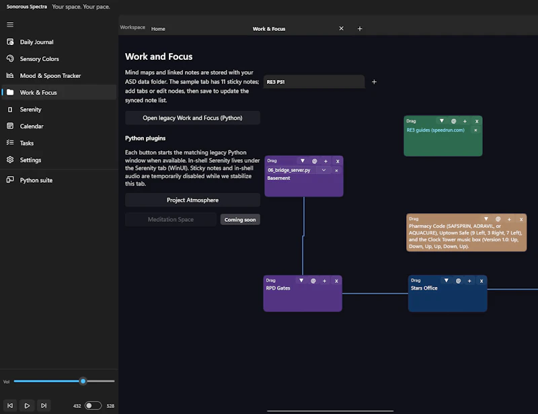
Task: Open the RE3 guides (speedrun.com) link
Action: click(435, 130)
